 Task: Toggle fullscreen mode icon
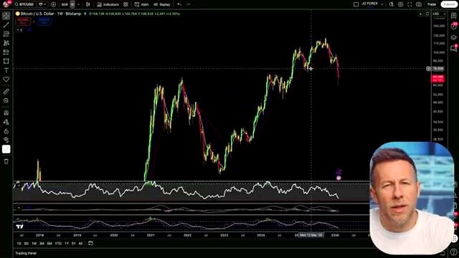[x=410, y=4]
